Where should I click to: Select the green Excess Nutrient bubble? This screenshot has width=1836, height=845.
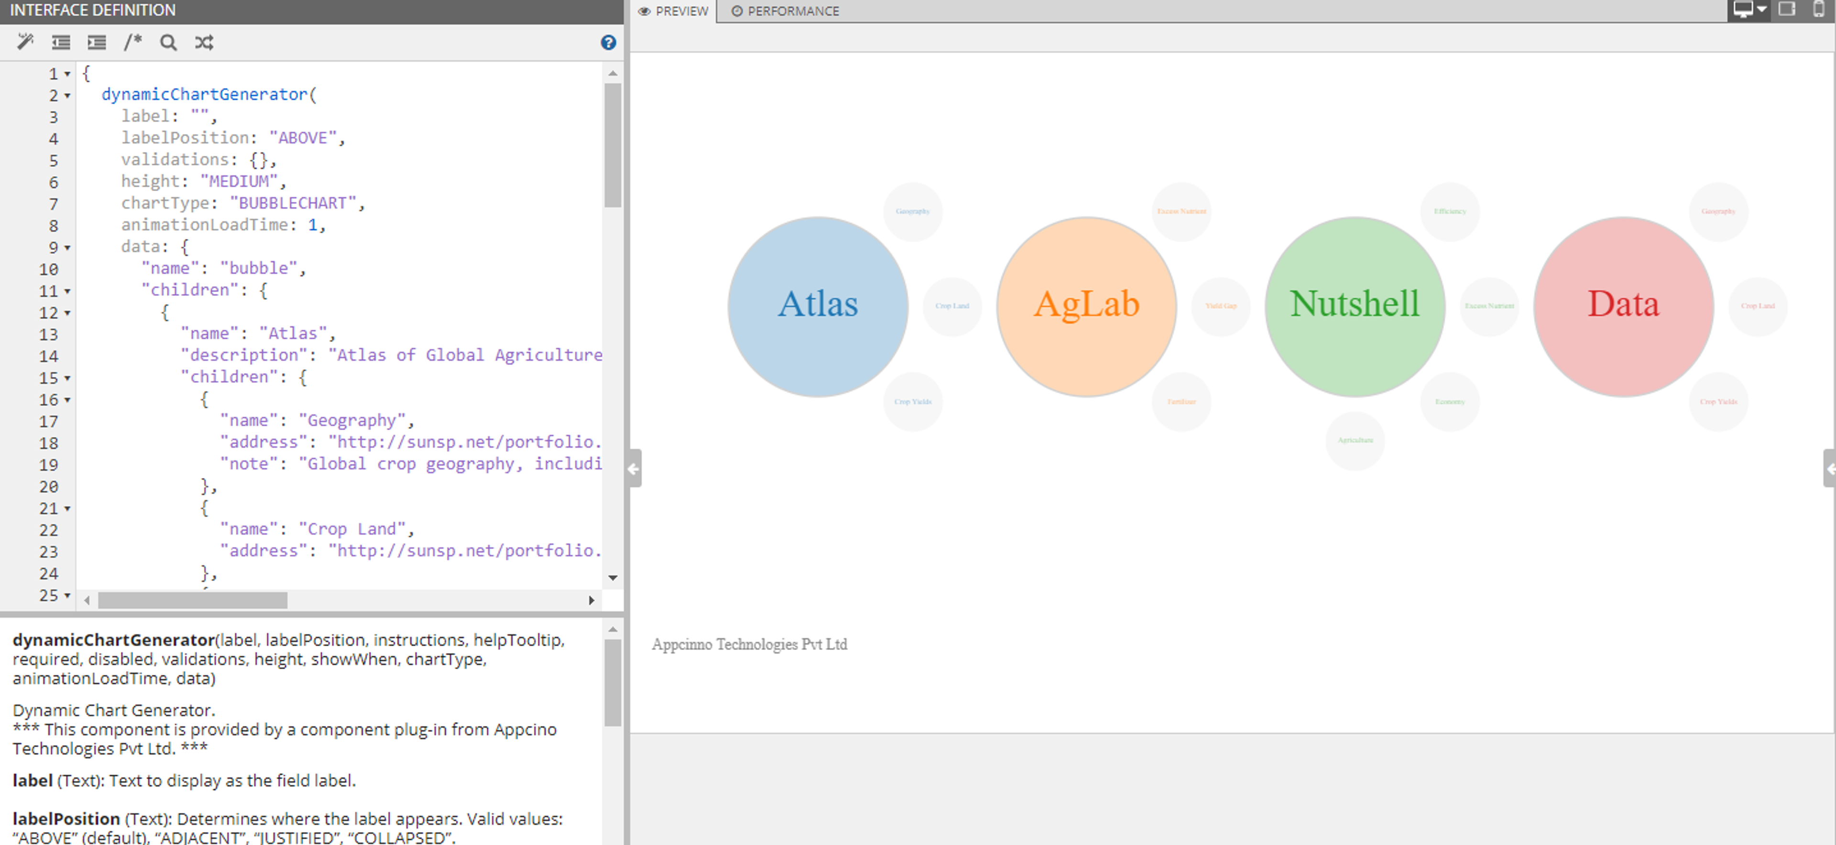[1490, 306]
